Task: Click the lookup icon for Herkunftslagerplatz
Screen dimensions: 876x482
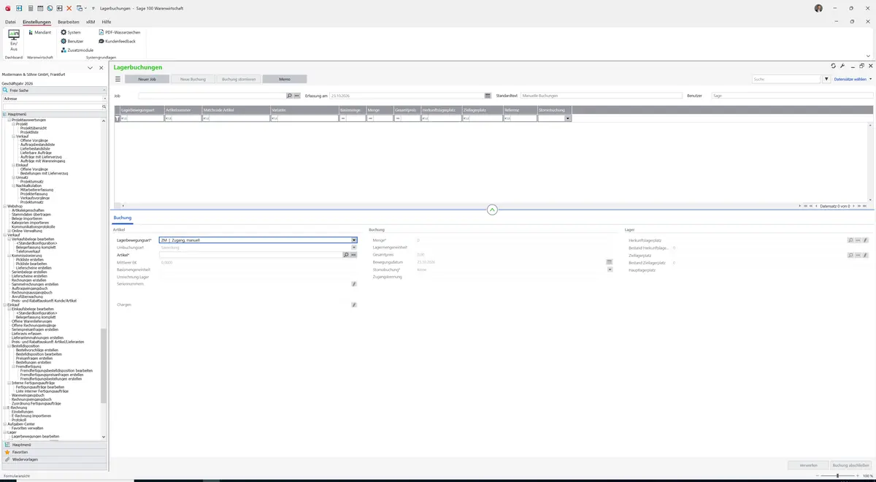Action: tap(850, 240)
